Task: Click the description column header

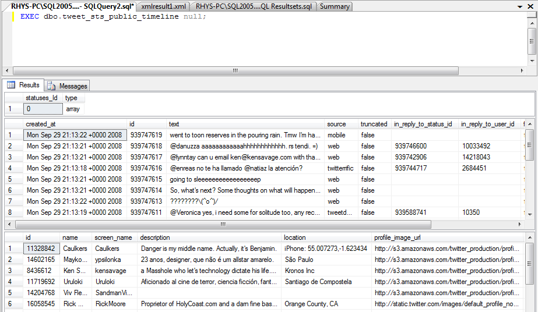Action: tap(209, 237)
